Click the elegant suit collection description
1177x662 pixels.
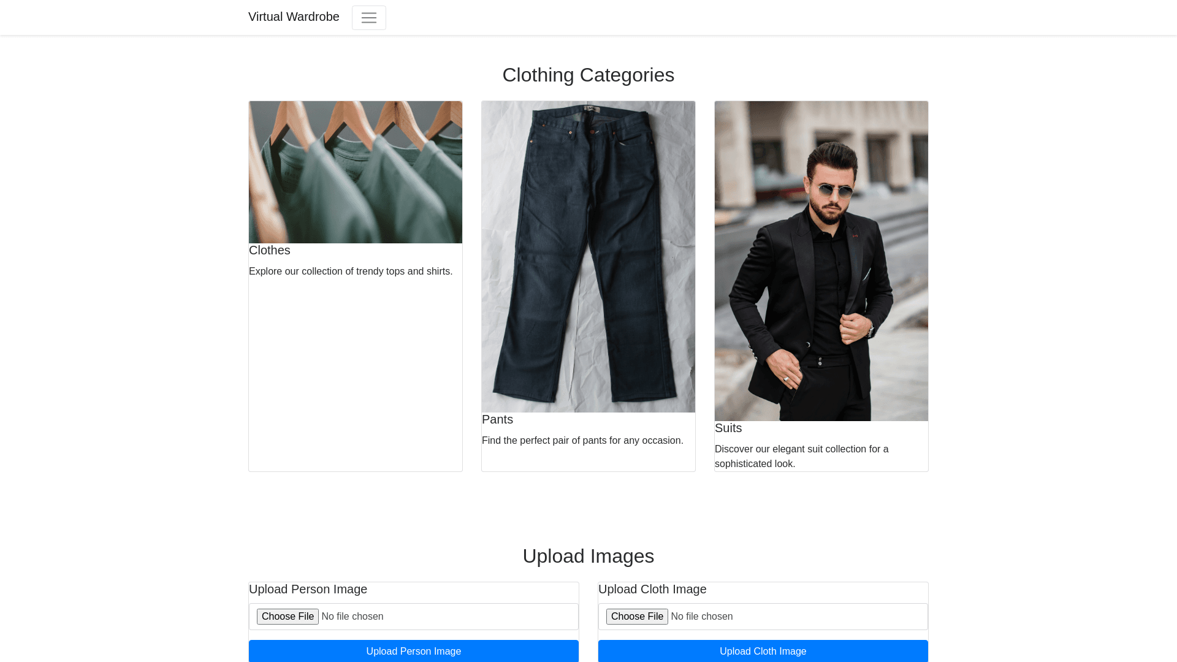click(801, 457)
